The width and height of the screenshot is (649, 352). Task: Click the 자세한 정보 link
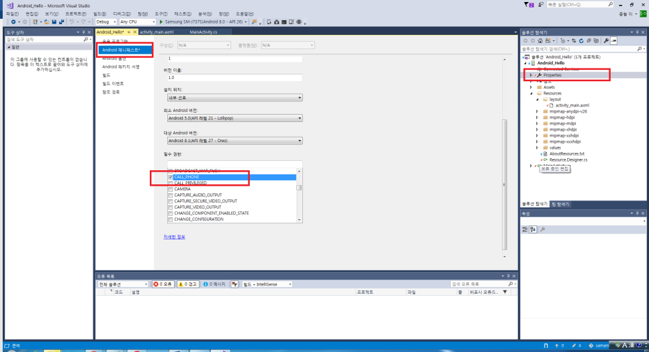pyautogui.click(x=174, y=237)
